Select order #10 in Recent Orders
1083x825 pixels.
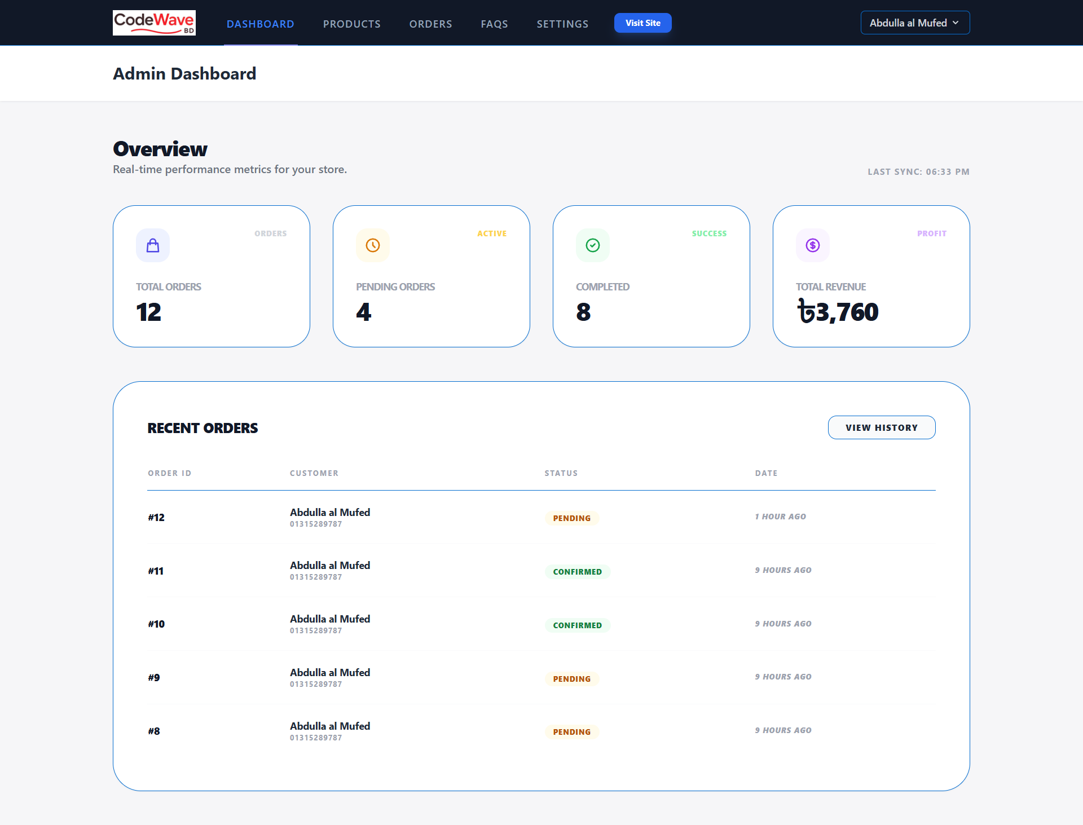tap(156, 624)
